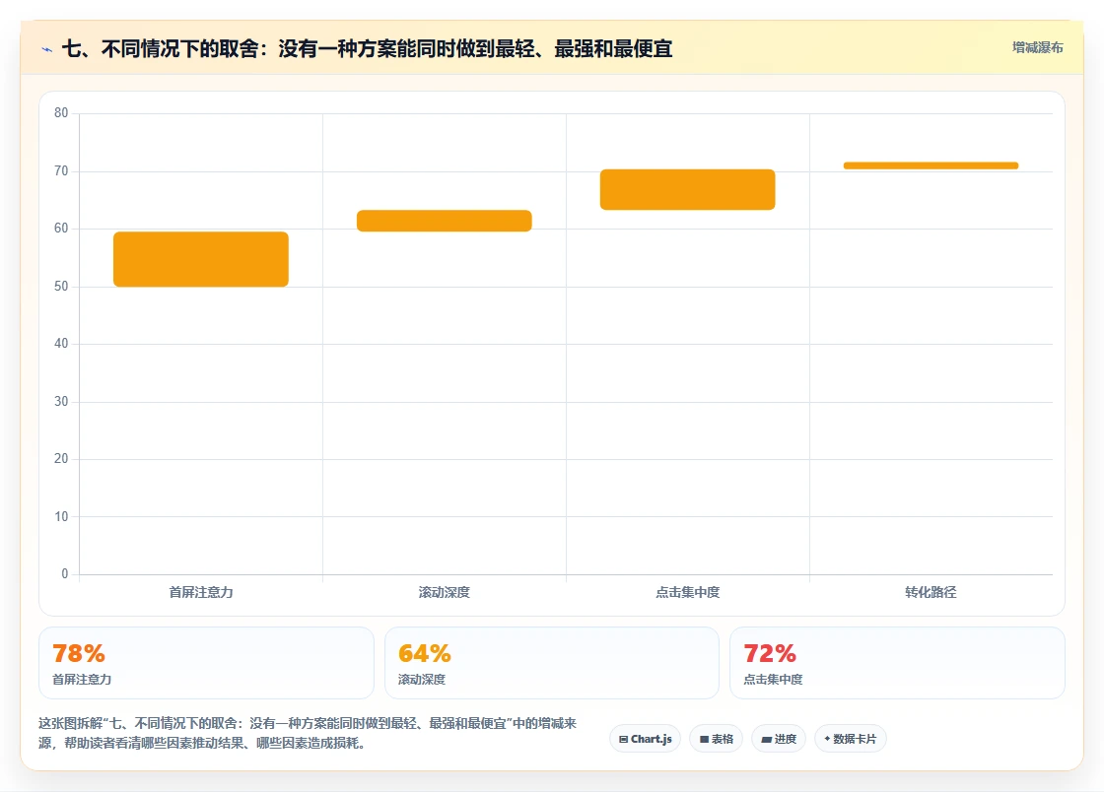
Task: Click the 转化路径 x-axis label
Action: (x=931, y=592)
